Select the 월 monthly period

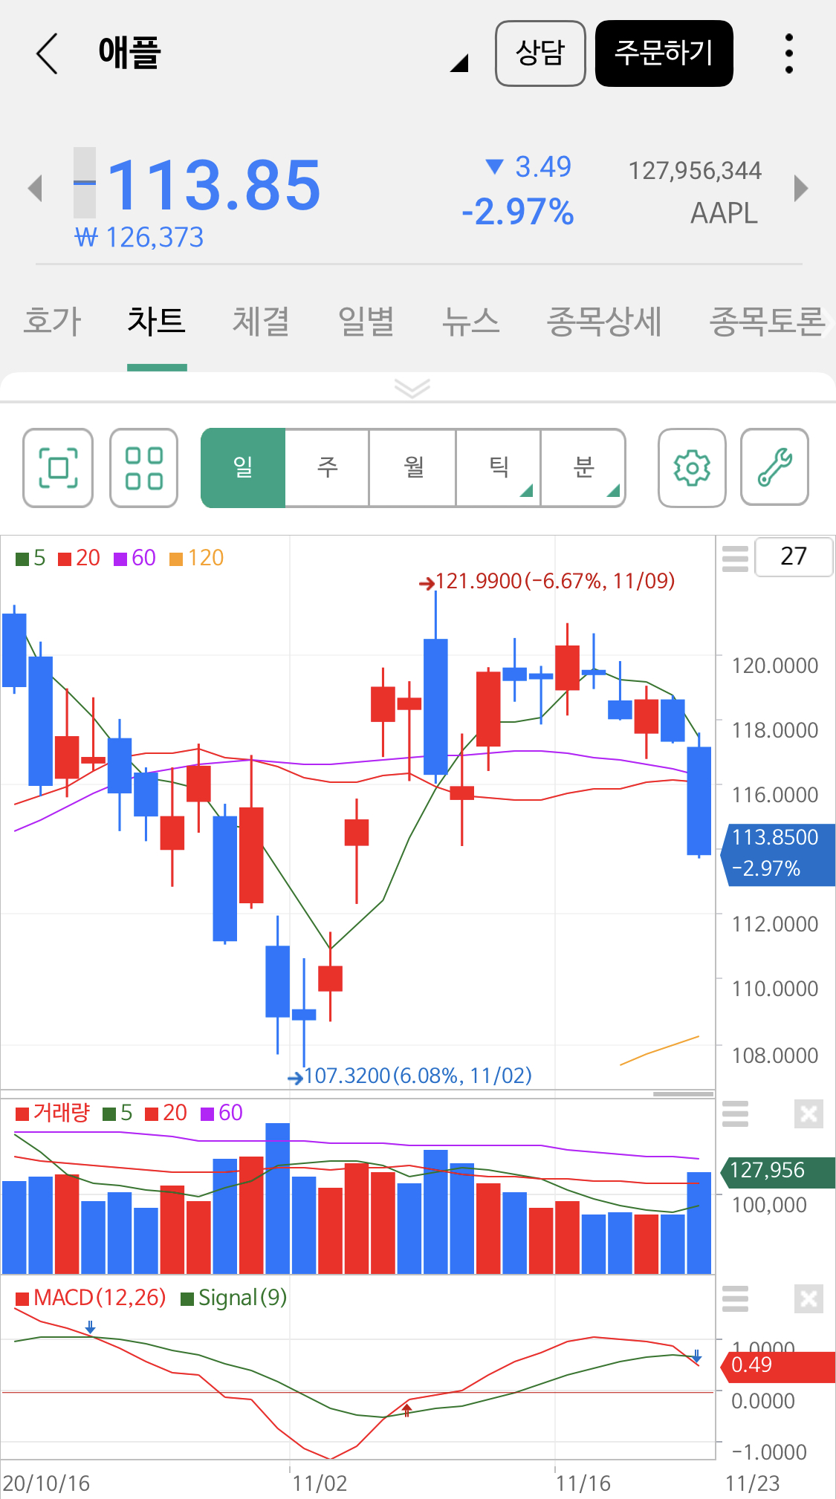point(412,468)
